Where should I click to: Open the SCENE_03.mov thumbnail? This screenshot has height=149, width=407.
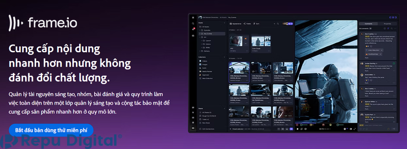pos(283,68)
